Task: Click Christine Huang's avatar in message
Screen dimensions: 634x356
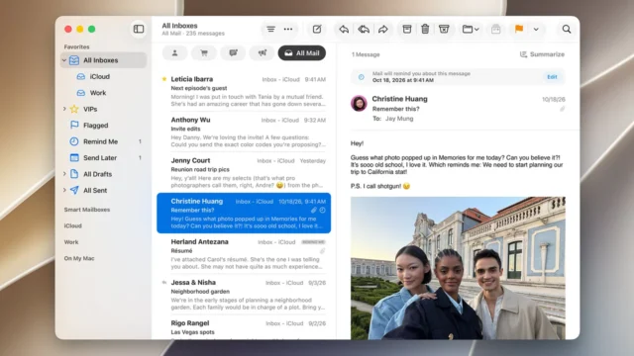Action: (x=359, y=103)
